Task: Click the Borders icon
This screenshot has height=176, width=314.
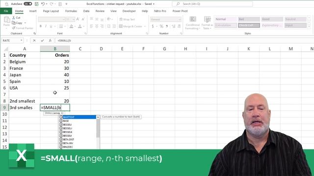Action: click(61, 26)
